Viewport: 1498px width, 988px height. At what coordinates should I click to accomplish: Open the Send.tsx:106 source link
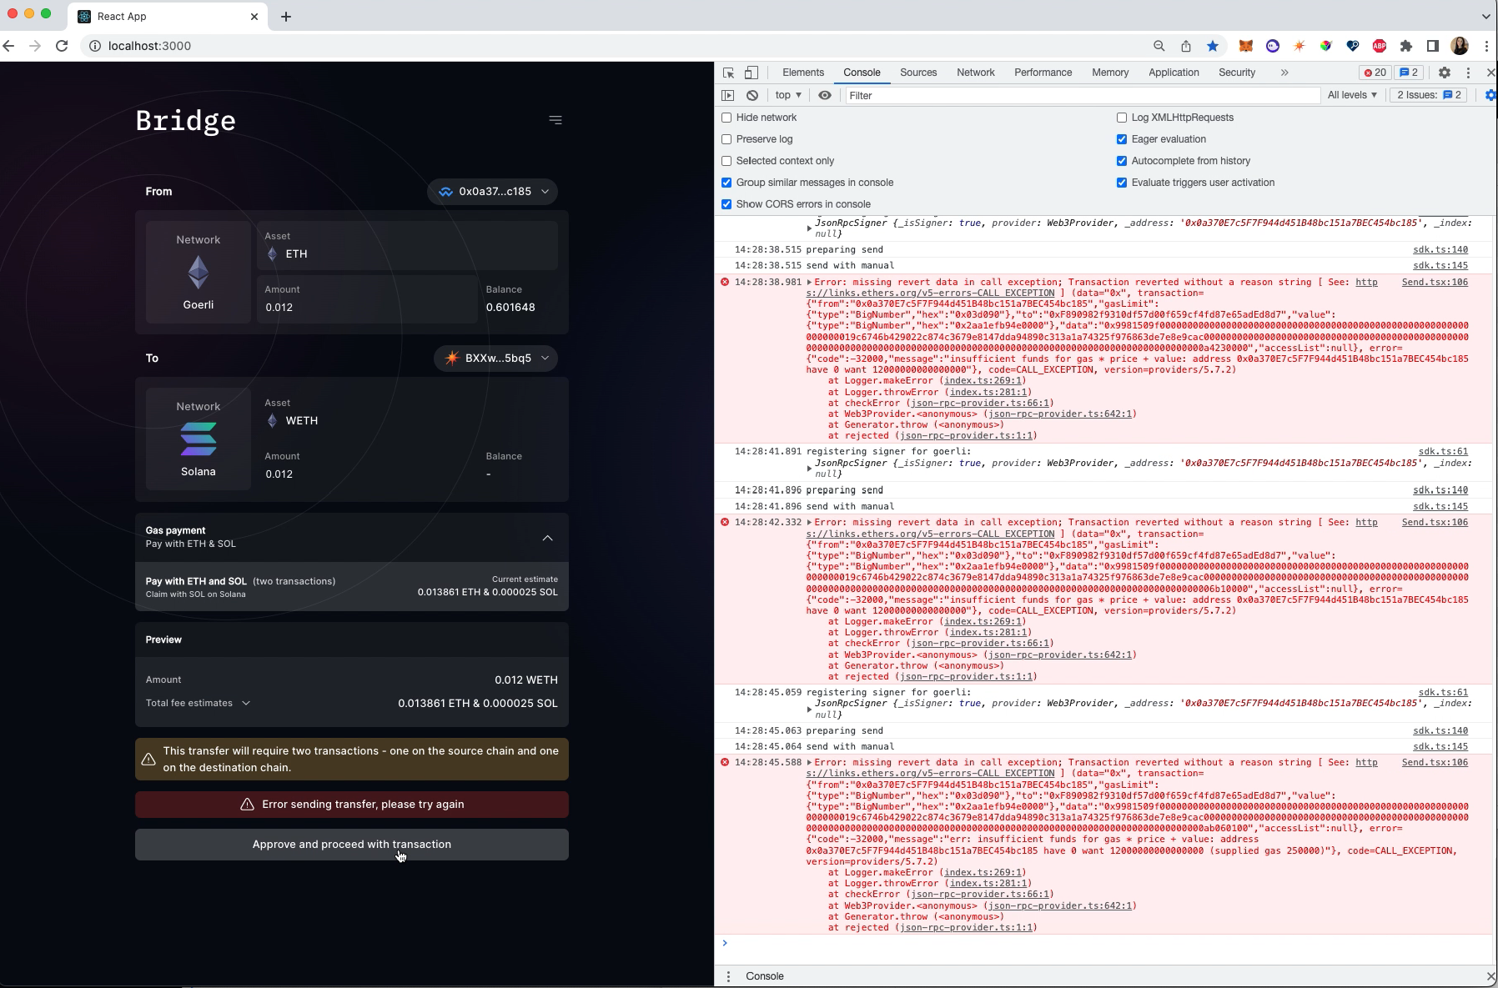(x=1435, y=282)
